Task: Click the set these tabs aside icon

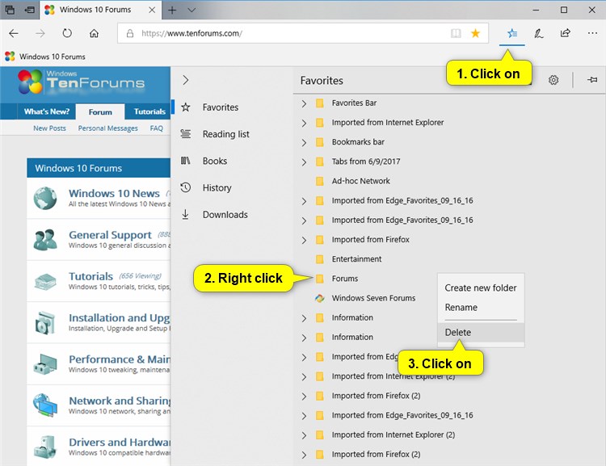Action: pos(29,10)
